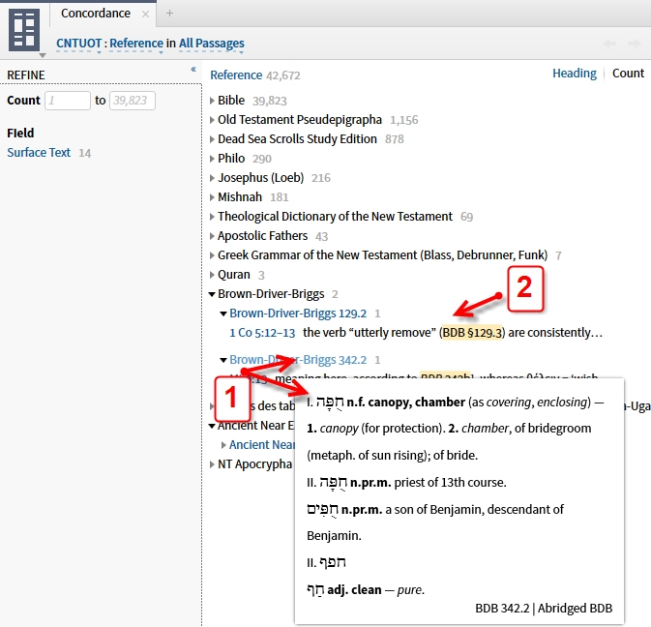The width and height of the screenshot is (651, 627).
Task: Collapse the Refine sidebar with double chevron
Action: pos(193,70)
